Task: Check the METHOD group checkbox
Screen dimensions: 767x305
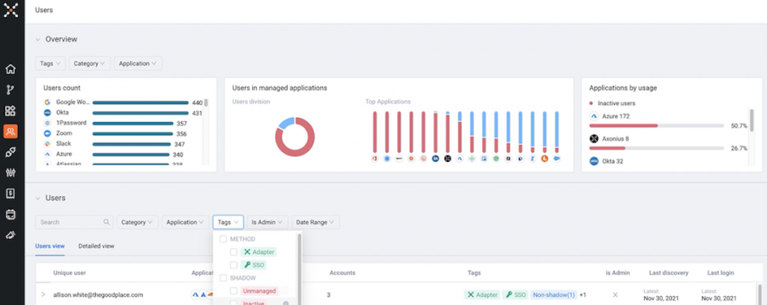Action: [x=223, y=239]
